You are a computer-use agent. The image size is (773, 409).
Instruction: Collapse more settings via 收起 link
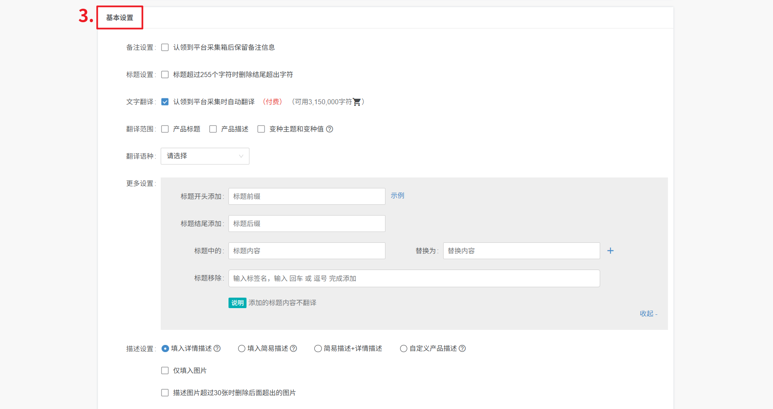point(648,314)
